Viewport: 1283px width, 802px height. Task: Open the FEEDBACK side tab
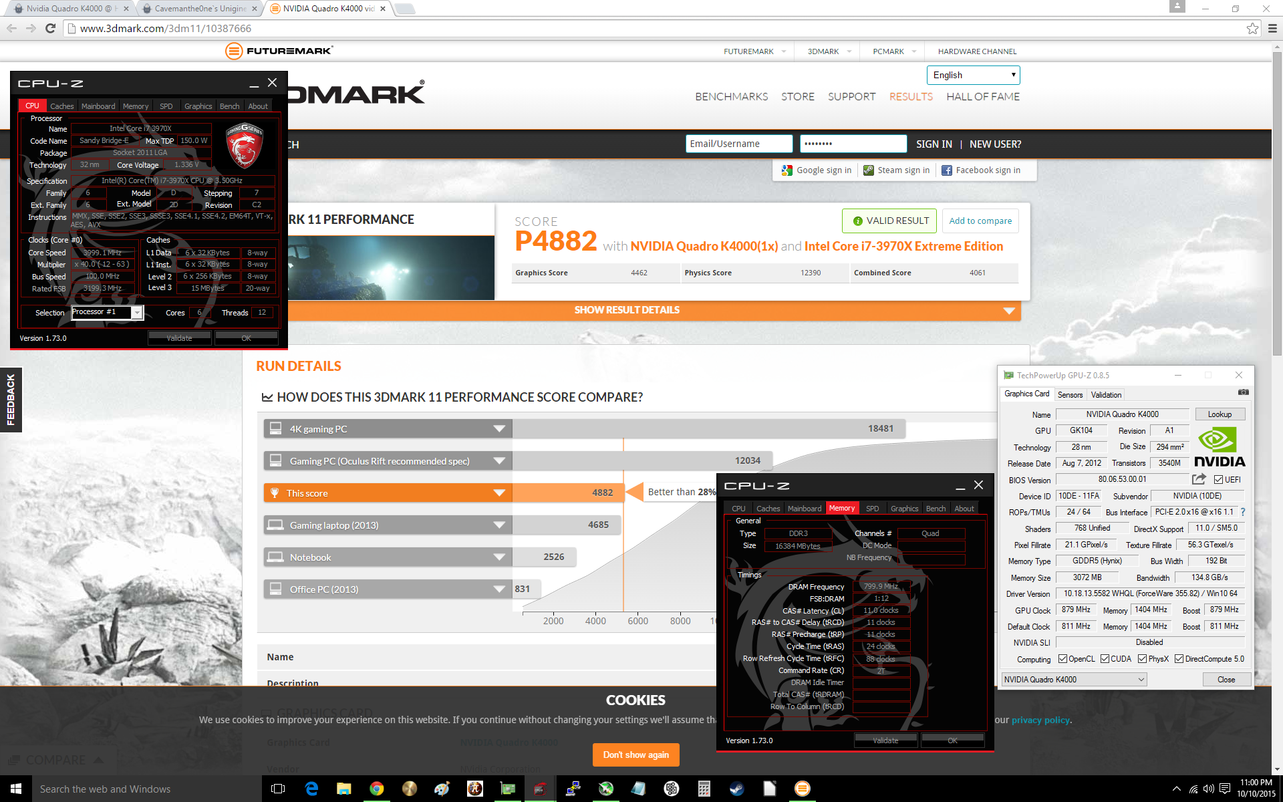click(x=11, y=400)
